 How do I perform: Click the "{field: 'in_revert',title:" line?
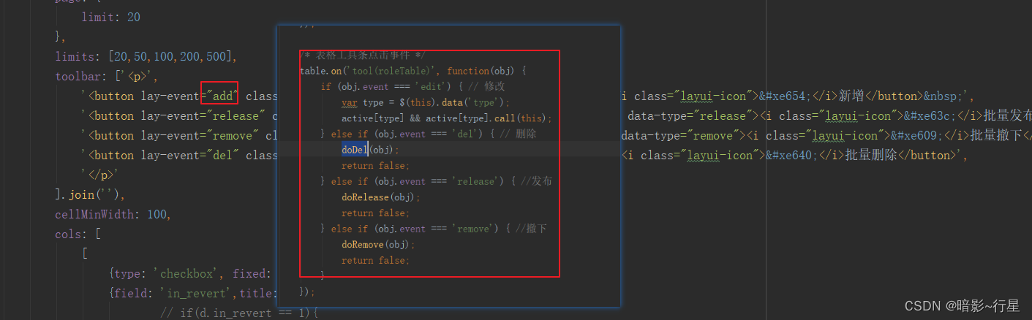tap(193, 293)
